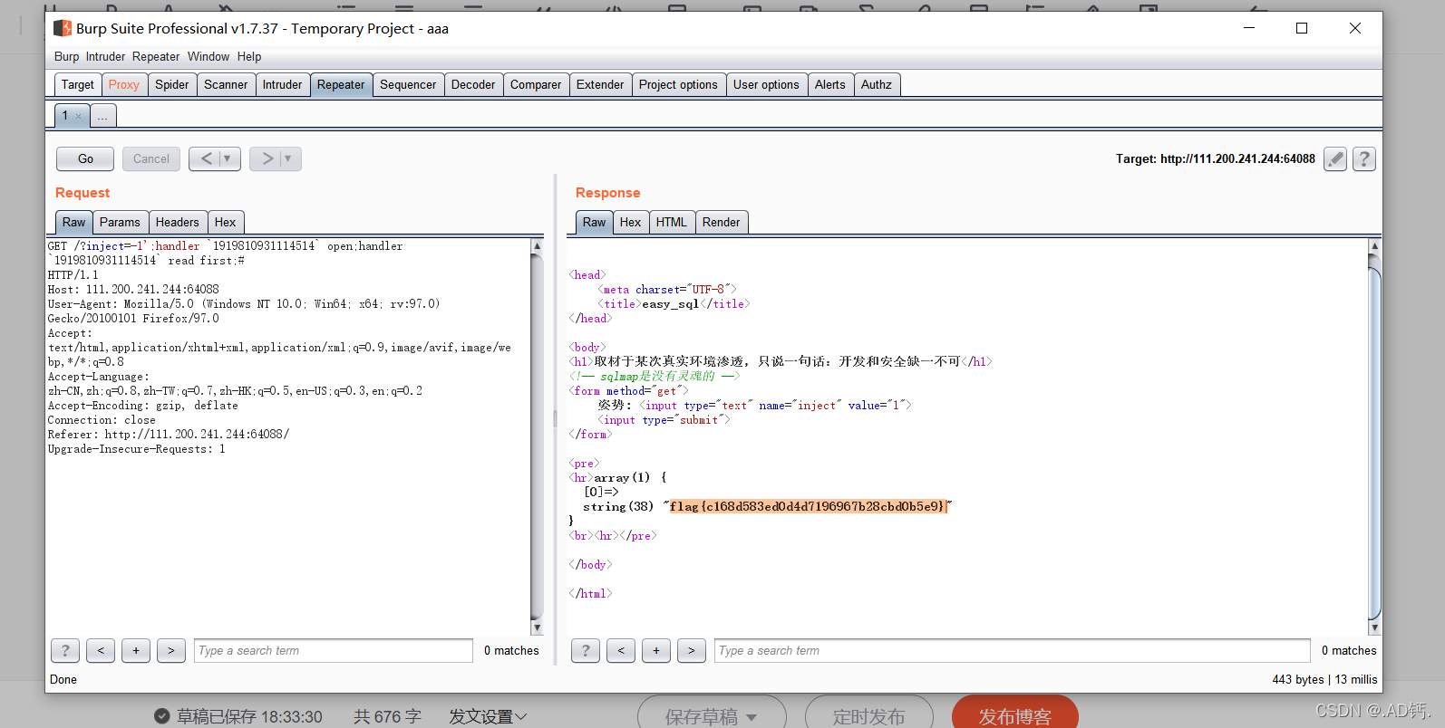The image size is (1445, 728).
Task: Click the highlighted flag string in response
Action: (807, 506)
